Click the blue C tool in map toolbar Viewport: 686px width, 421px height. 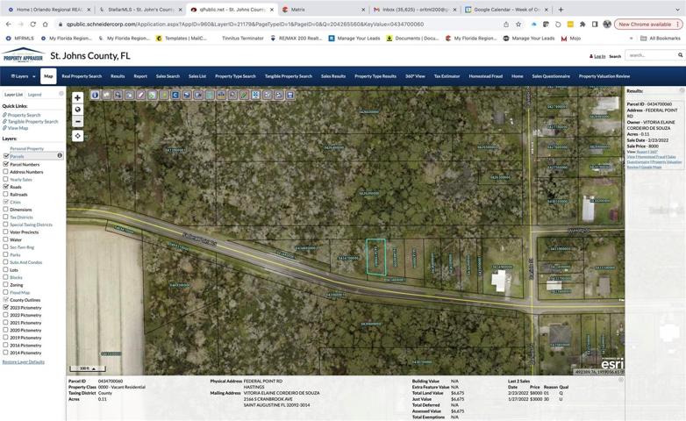pyautogui.click(x=175, y=95)
